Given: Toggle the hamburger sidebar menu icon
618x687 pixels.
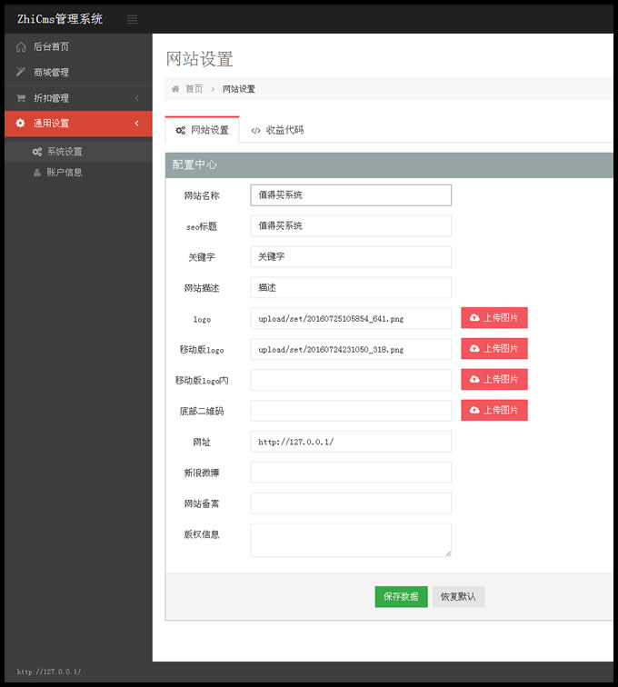Looking at the screenshot, I should pyautogui.click(x=132, y=19).
